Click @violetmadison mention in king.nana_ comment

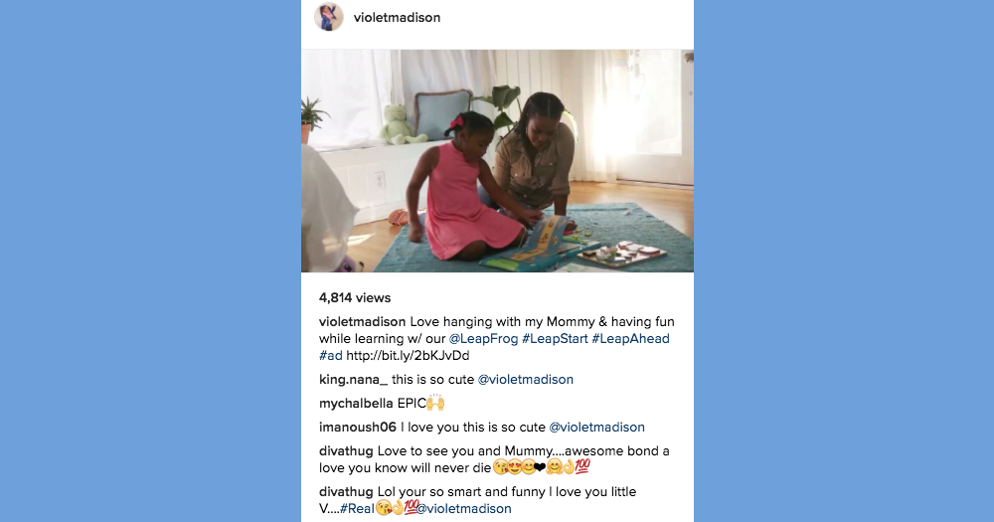point(525,379)
